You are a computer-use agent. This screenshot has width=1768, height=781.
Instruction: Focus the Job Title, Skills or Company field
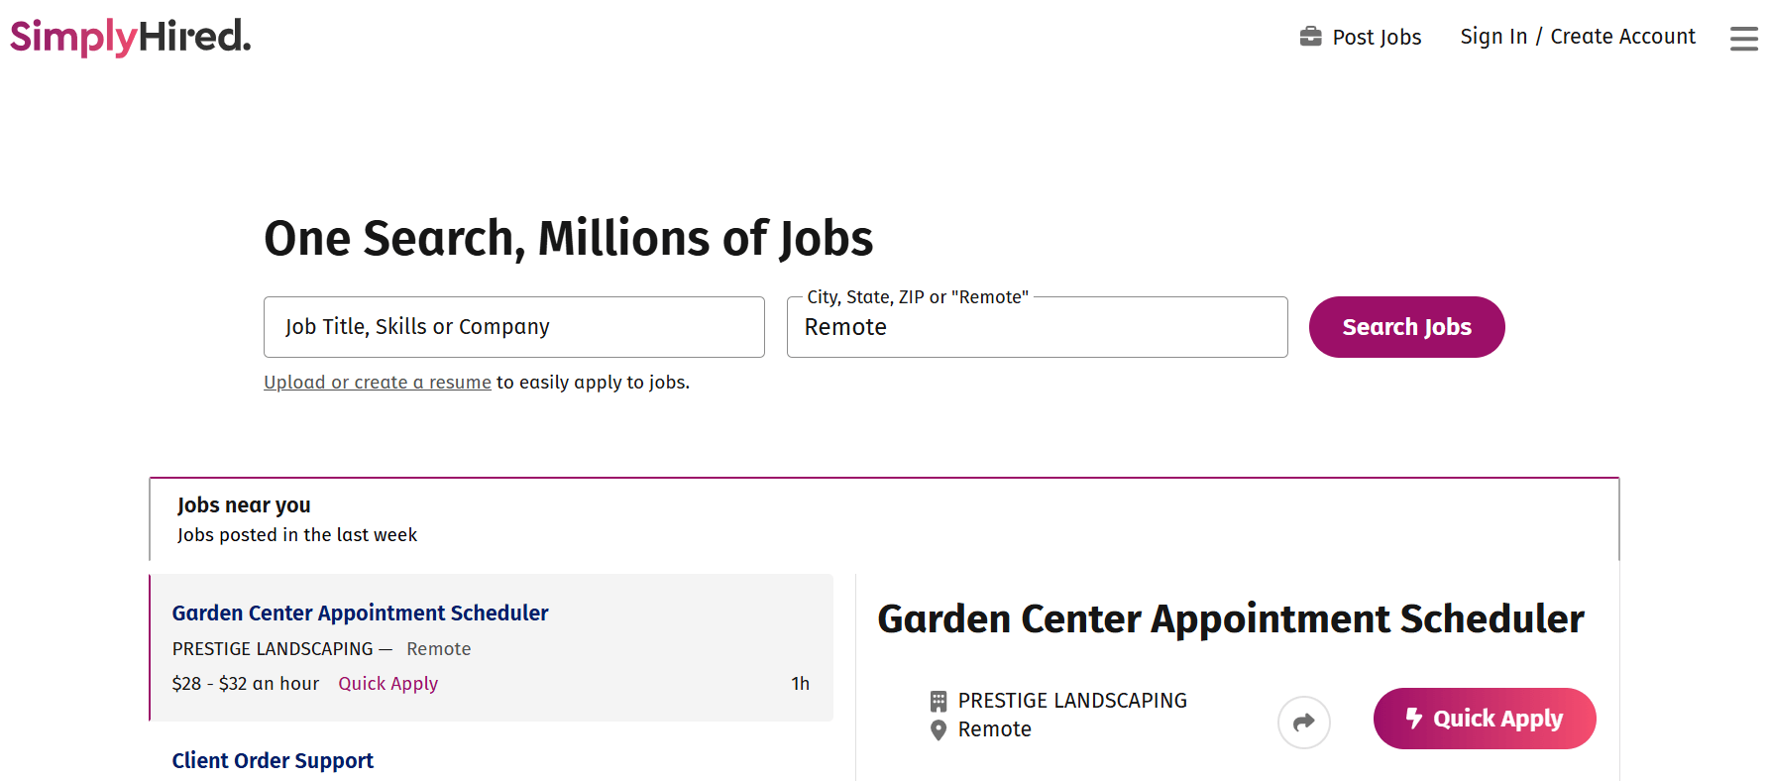pos(513,327)
